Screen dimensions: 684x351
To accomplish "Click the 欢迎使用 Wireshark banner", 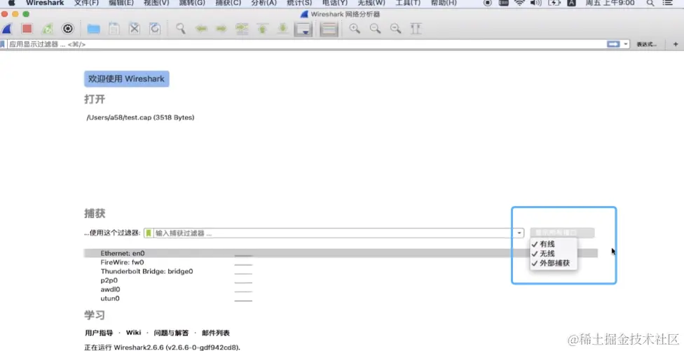I will [127, 79].
